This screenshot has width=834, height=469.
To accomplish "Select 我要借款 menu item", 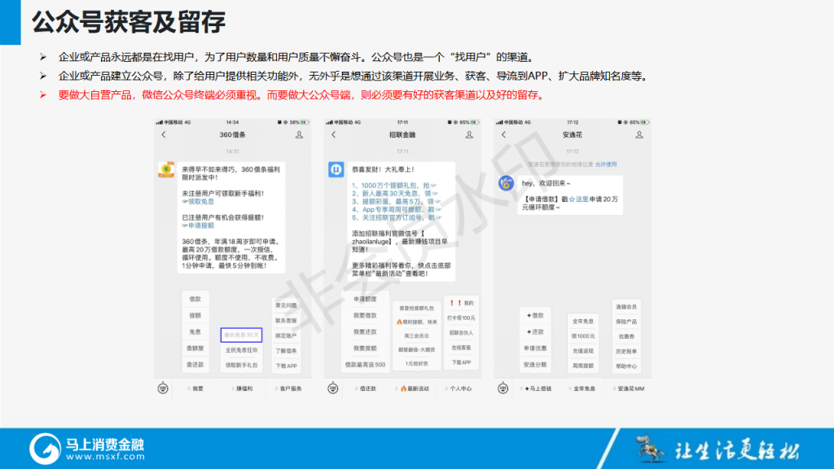I will [365, 316].
